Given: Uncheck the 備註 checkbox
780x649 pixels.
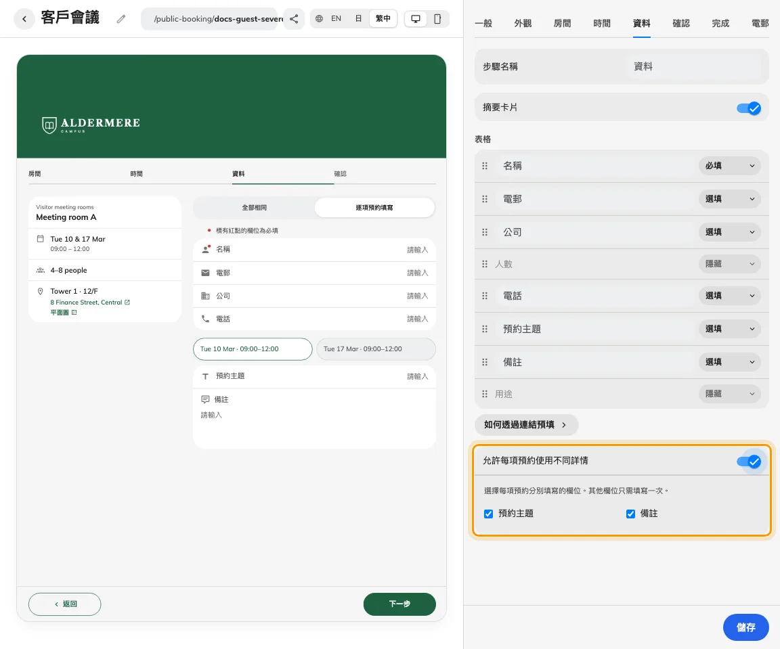Looking at the screenshot, I should pyautogui.click(x=630, y=514).
